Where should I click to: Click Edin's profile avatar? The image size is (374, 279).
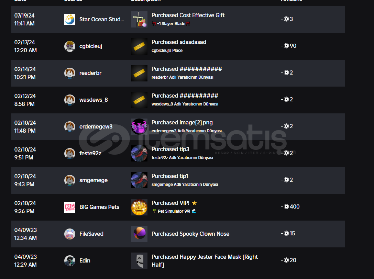pyautogui.click(x=70, y=261)
